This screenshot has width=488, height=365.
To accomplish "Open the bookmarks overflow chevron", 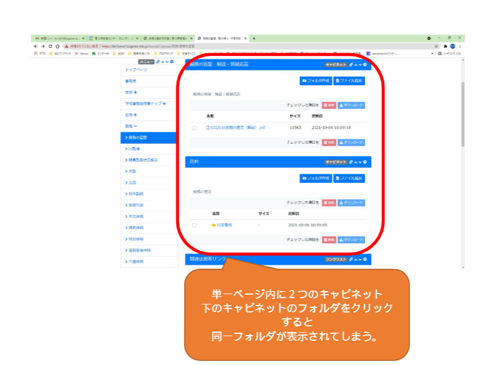I will pos(432,54).
